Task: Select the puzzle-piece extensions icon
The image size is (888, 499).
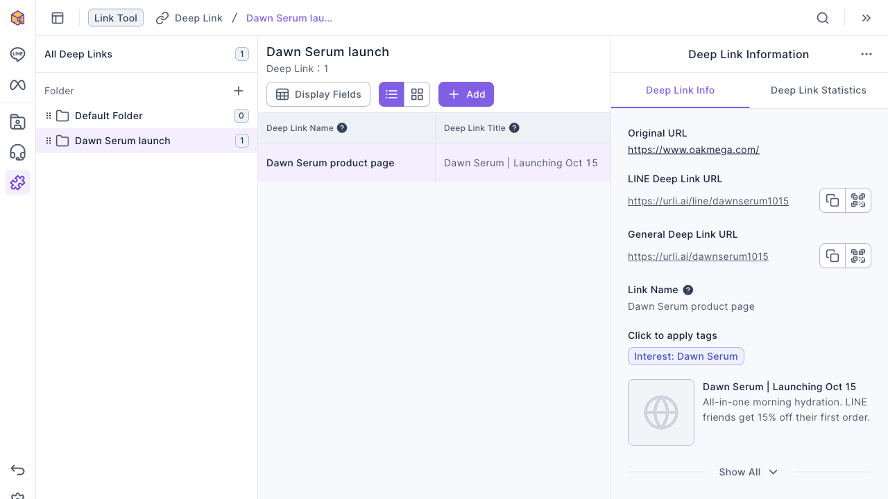Action: pos(18,182)
